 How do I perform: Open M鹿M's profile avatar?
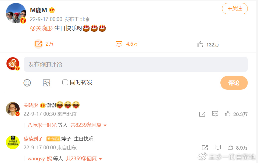(16, 13)
